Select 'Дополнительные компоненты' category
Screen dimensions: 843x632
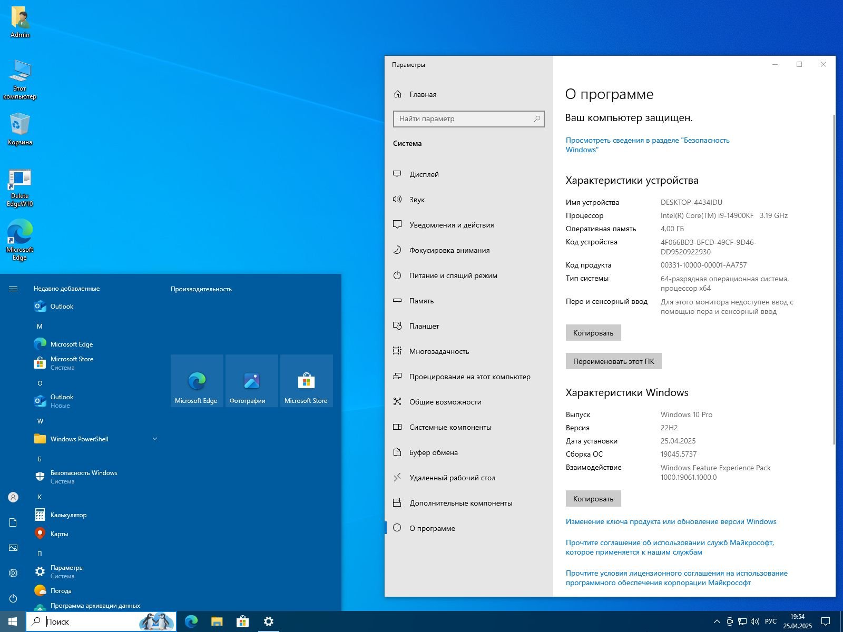(x=468, y=503)
